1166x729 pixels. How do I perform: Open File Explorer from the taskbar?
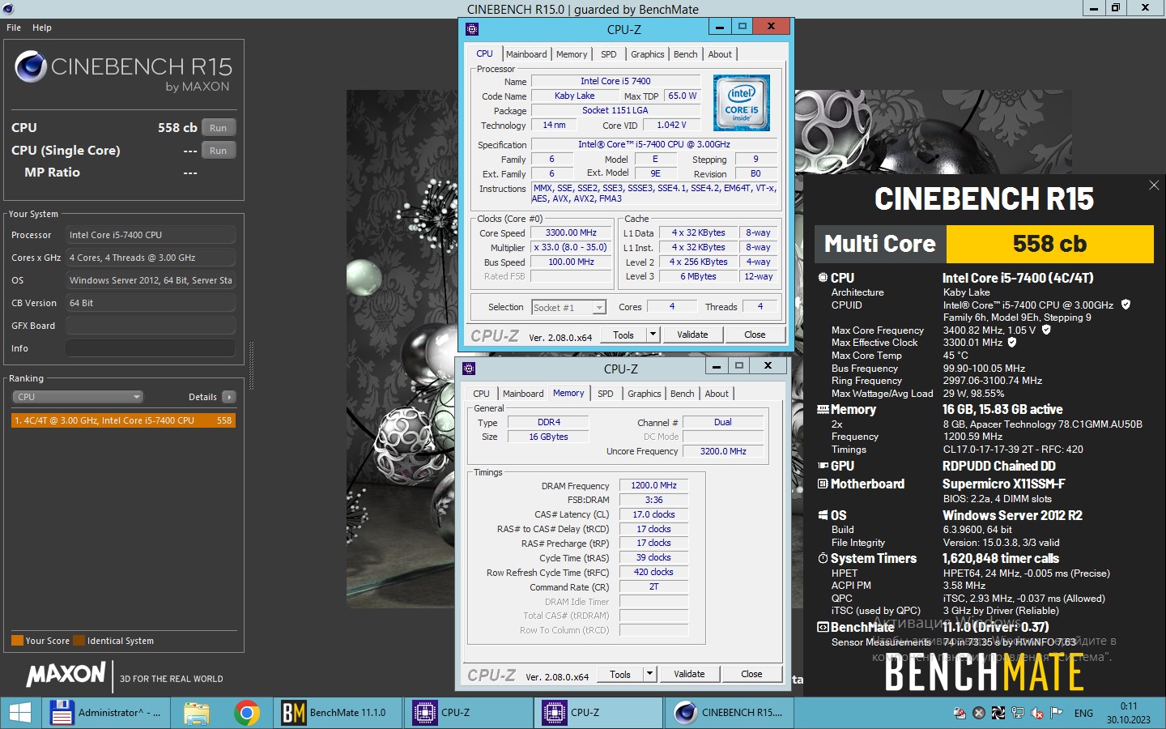196,713
